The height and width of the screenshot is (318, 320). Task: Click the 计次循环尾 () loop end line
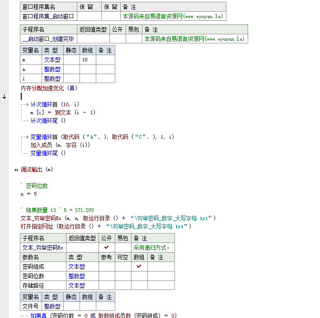pyautogui.click(x=48, y=121)
